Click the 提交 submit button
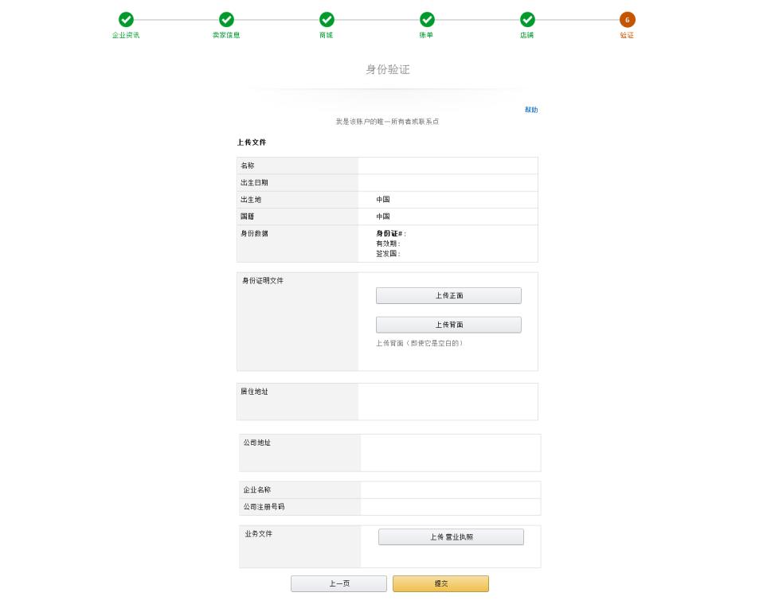The width and height of the screenshot is (767, 616). tap(440, 583)
